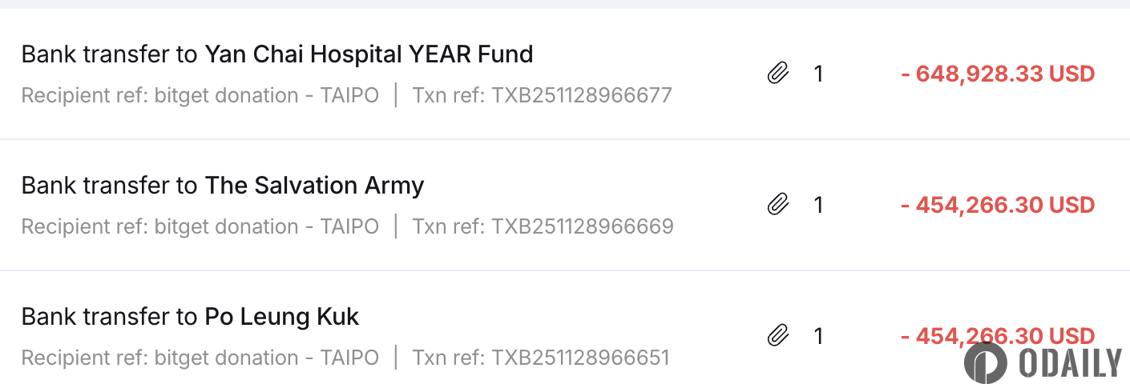The image size is (1130, 392).
Task: Click attachment count 1 on Salvation Army row
Action: pyautogui.click(x=818, y=206)
